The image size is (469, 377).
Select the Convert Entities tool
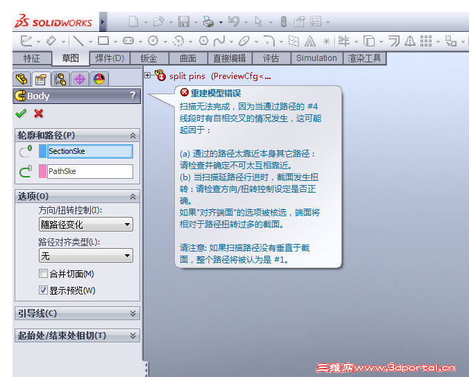pyautogui.click(x=369, y=41)
